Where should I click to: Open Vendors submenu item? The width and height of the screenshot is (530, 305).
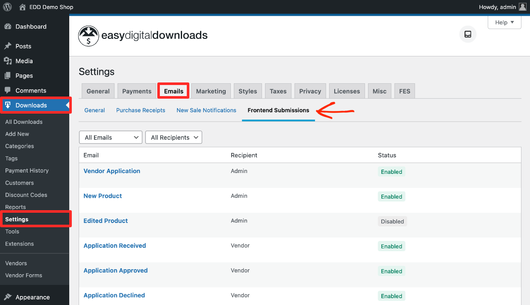pos(16,263)
